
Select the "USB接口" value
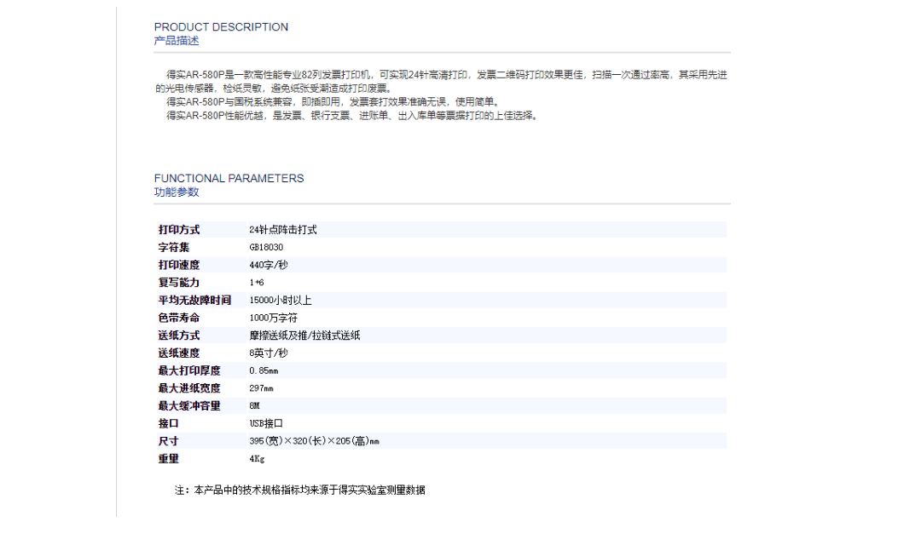[x=266, y=423]
